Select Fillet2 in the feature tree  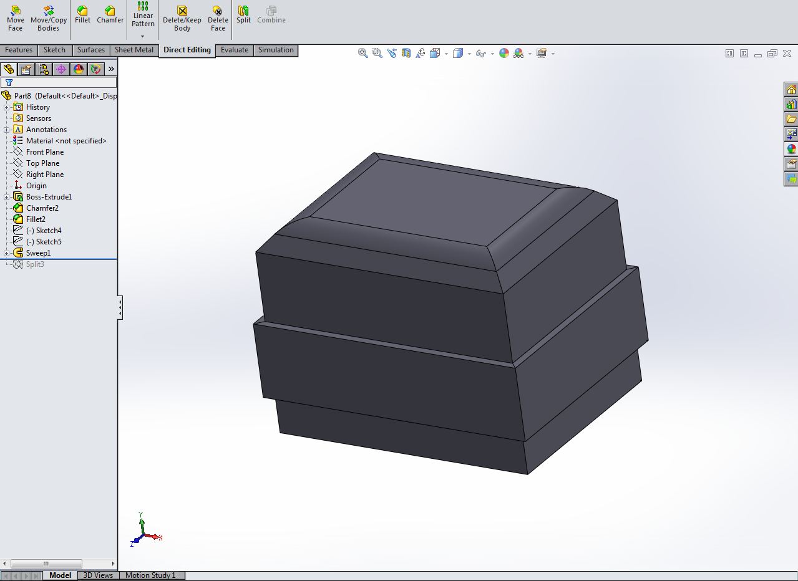pyautogui.click(x=36, y=219)
